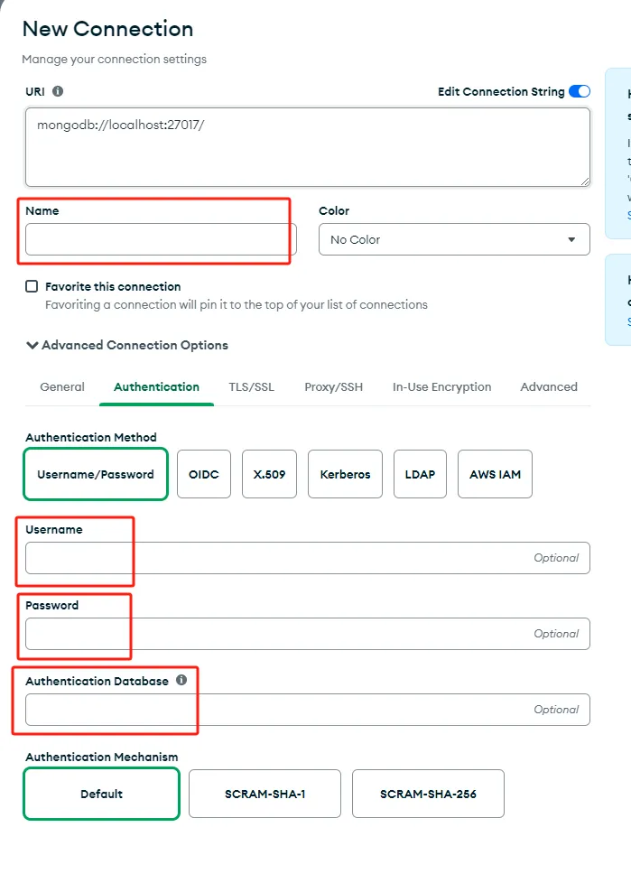Click the Authentication Database info icon
This screenshot has width=631, height=883.
[181, 680]
